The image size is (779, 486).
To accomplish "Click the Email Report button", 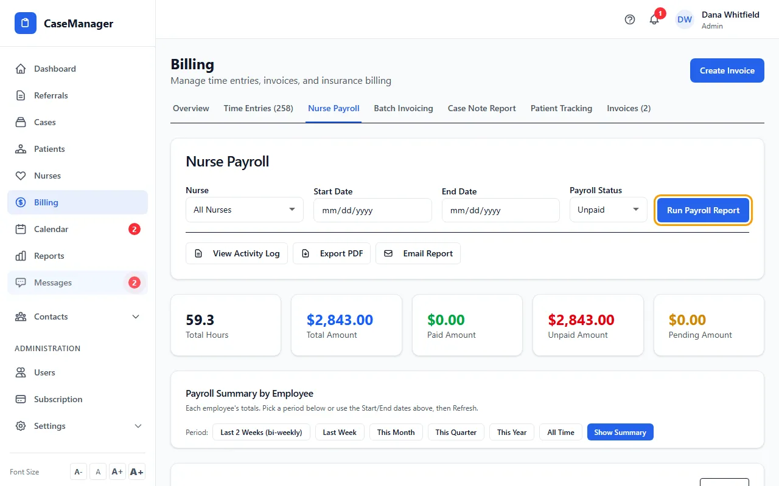I will [x=418, y=253].
